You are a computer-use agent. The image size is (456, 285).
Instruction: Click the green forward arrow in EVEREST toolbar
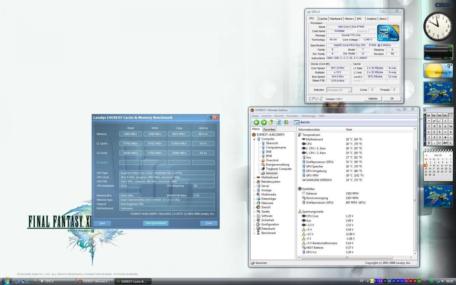click(264, 122)
